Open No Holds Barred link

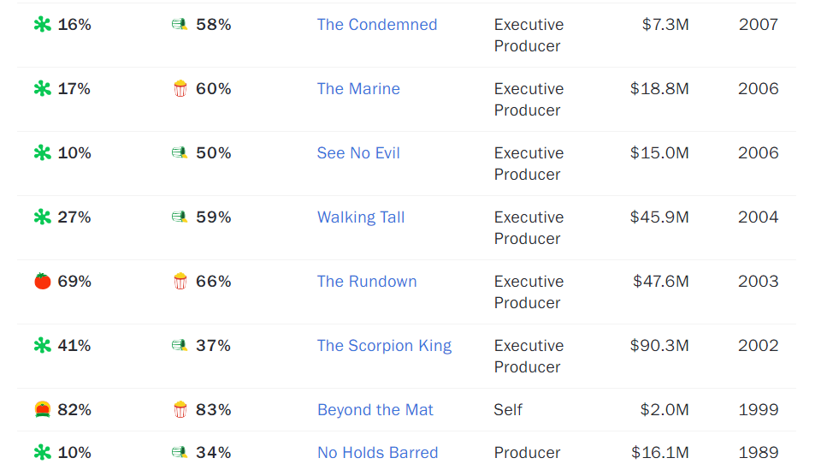tap(377, 452)
